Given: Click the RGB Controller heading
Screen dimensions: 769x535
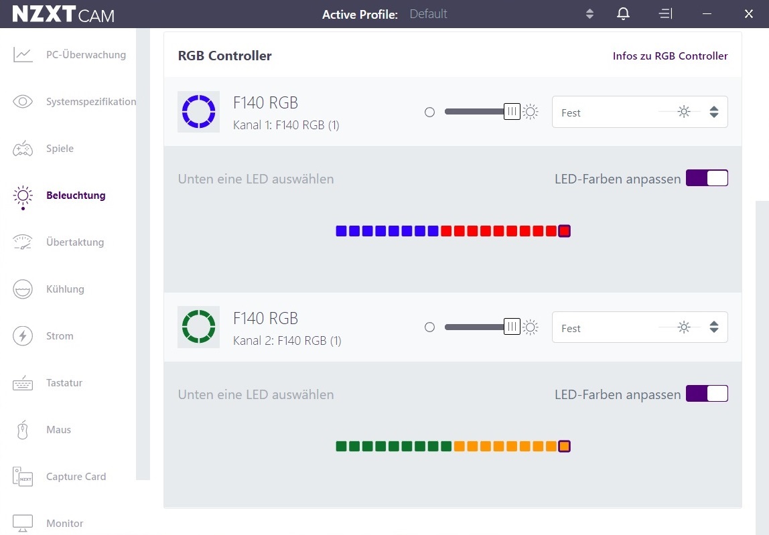Looking at the screenshot, I should coord(224,56).
